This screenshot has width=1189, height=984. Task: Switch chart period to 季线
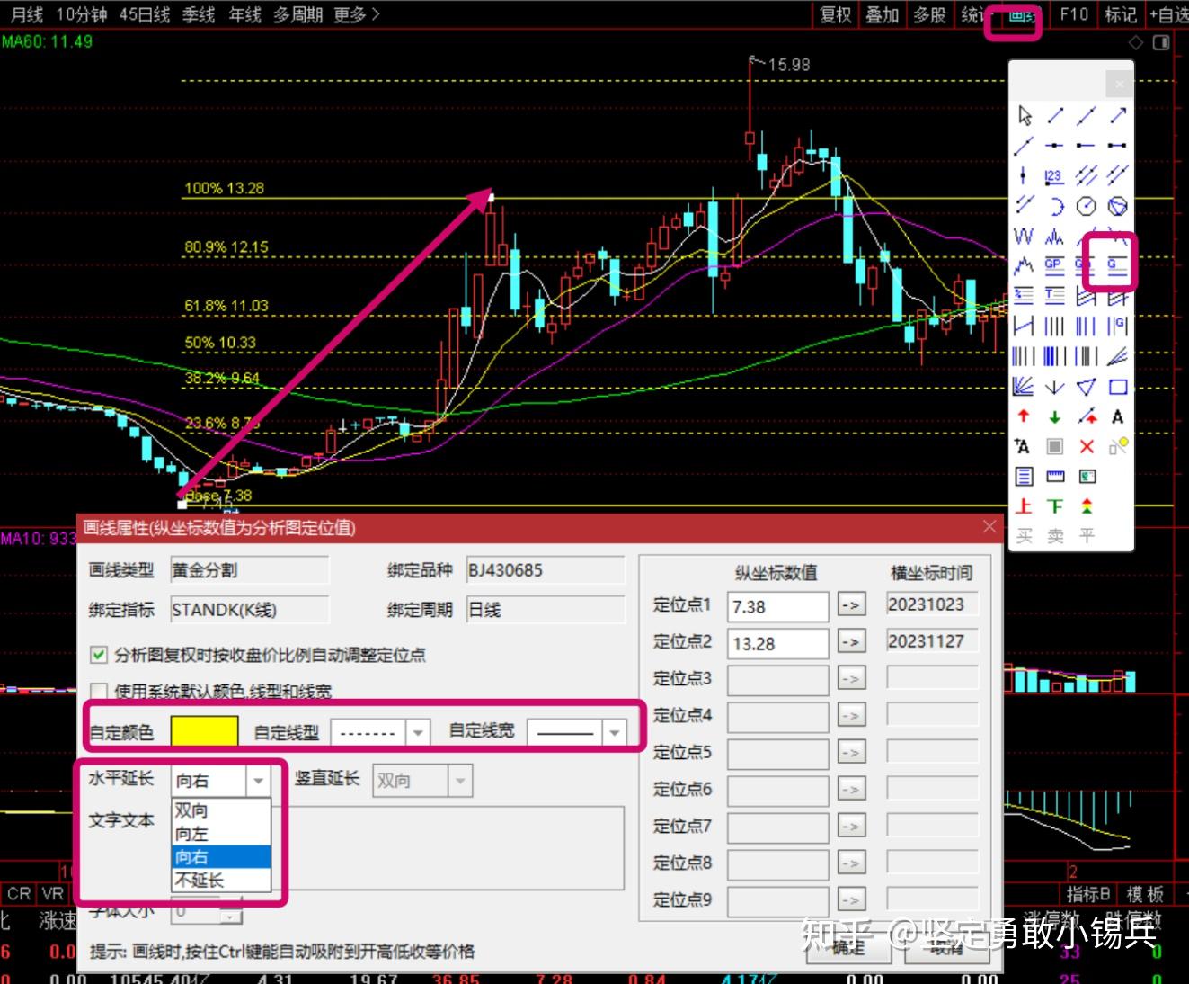199,14
